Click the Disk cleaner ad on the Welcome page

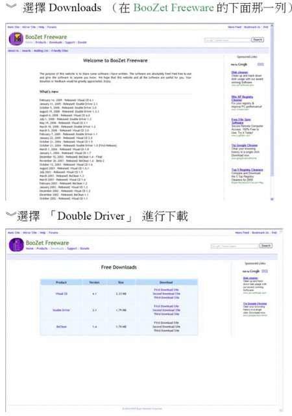click(239, 72)
